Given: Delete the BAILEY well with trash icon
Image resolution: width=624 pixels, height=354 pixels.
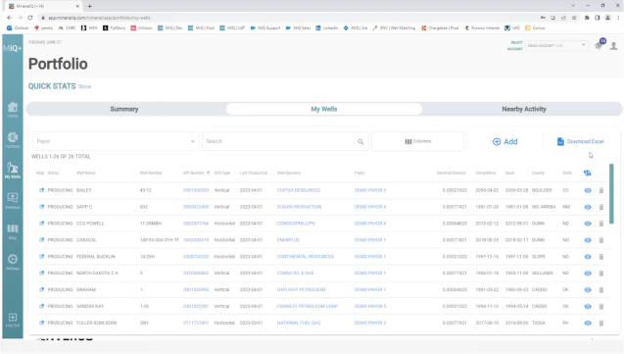Looking at the screenshot, I should (601, 190).
